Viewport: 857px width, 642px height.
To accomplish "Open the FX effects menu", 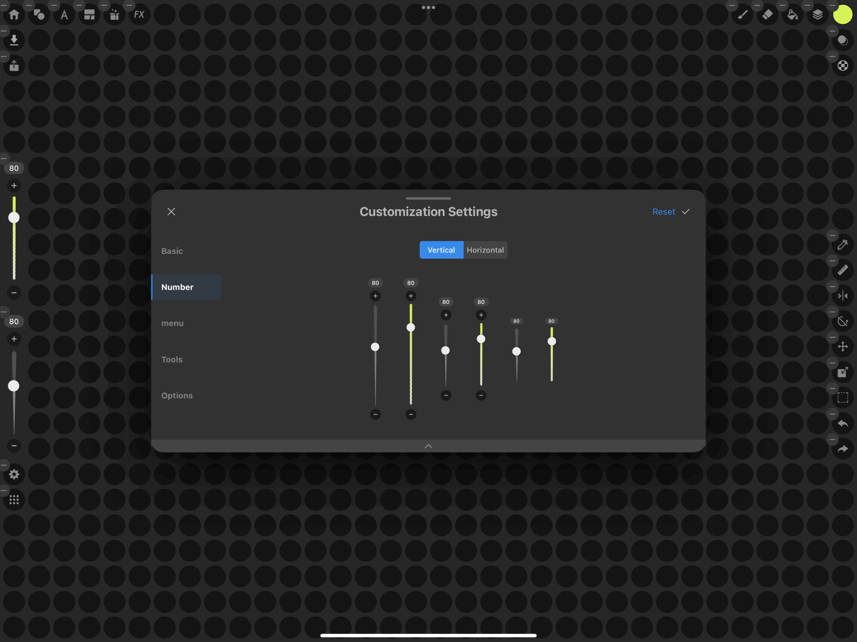I will tap(139, 15).
